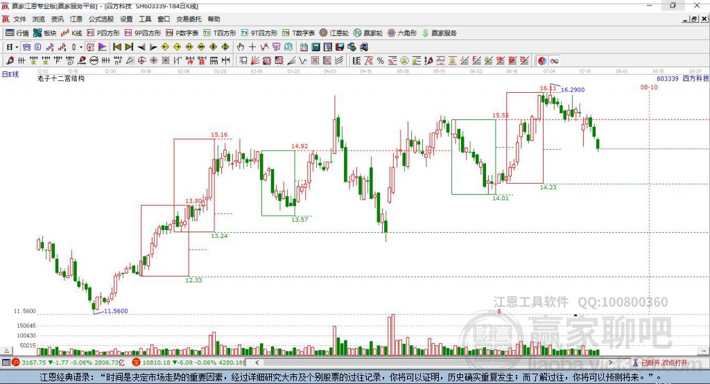Open the 帮助 menu

tap(214, 19)
